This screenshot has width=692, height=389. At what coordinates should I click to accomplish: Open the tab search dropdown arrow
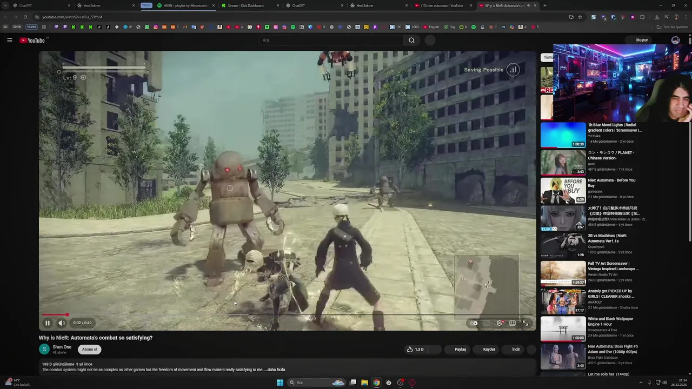5,5
